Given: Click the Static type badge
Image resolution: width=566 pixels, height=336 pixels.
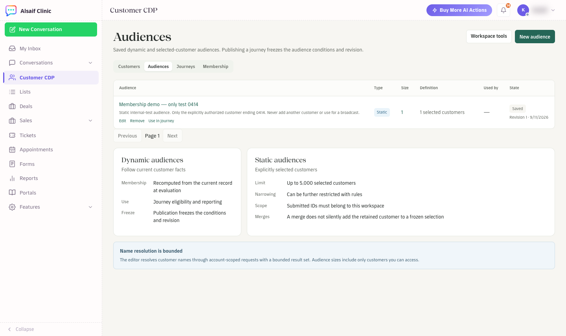Looking at the screenshot, I should [382, 112].
